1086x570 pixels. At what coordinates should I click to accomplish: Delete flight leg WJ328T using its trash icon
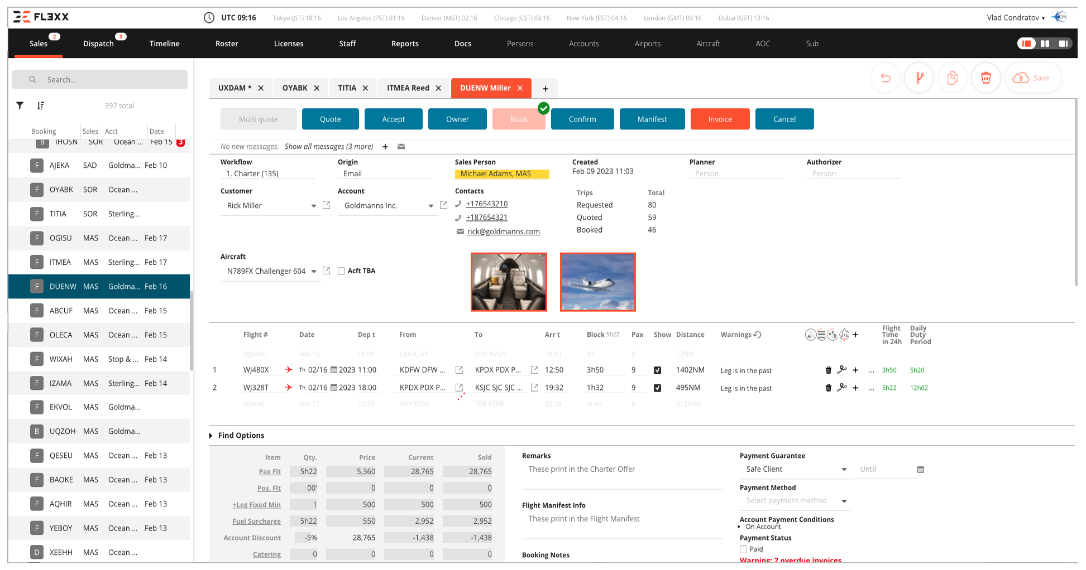(829, 388)
